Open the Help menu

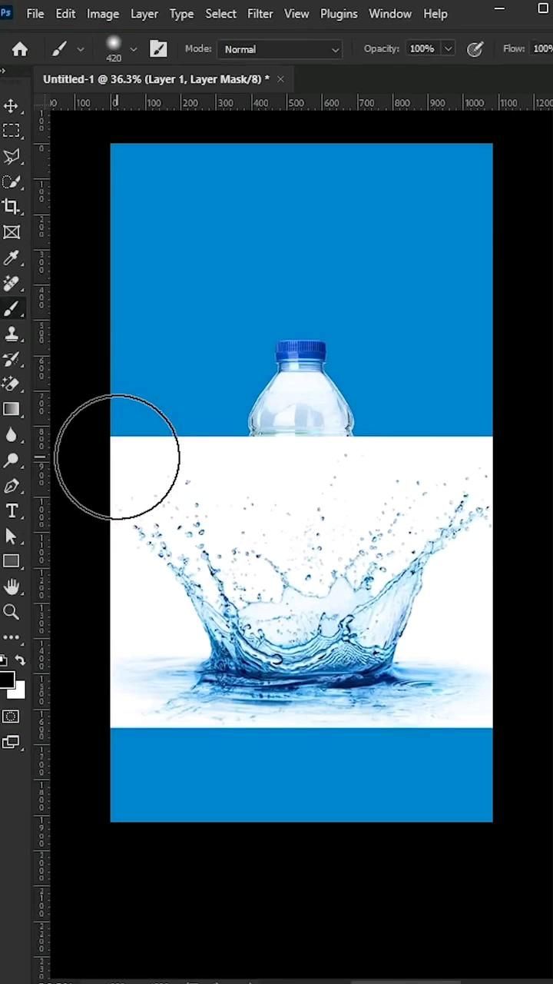click(435, 14)
